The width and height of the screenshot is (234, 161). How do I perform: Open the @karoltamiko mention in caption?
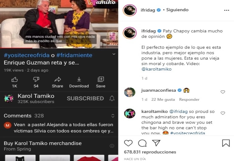click(x=156, y=69)
